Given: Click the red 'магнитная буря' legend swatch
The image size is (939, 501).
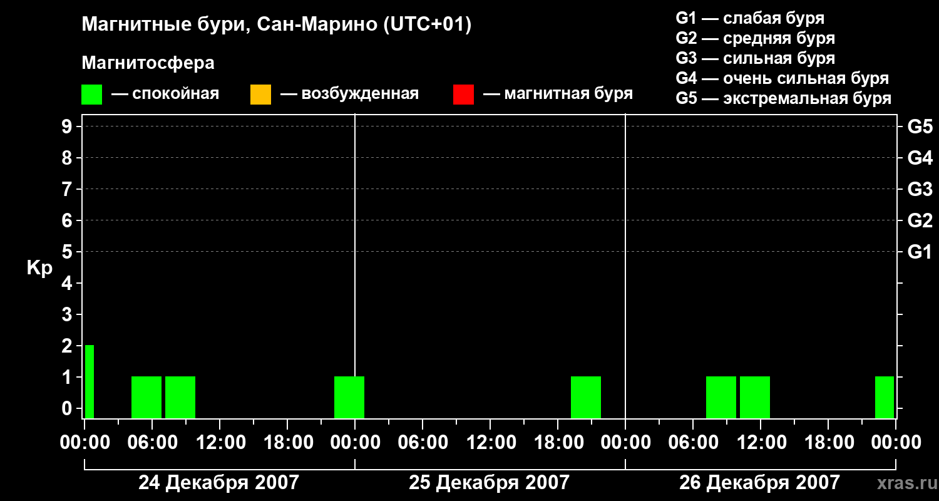Looking at the screenshot, I should click(463, 95).
